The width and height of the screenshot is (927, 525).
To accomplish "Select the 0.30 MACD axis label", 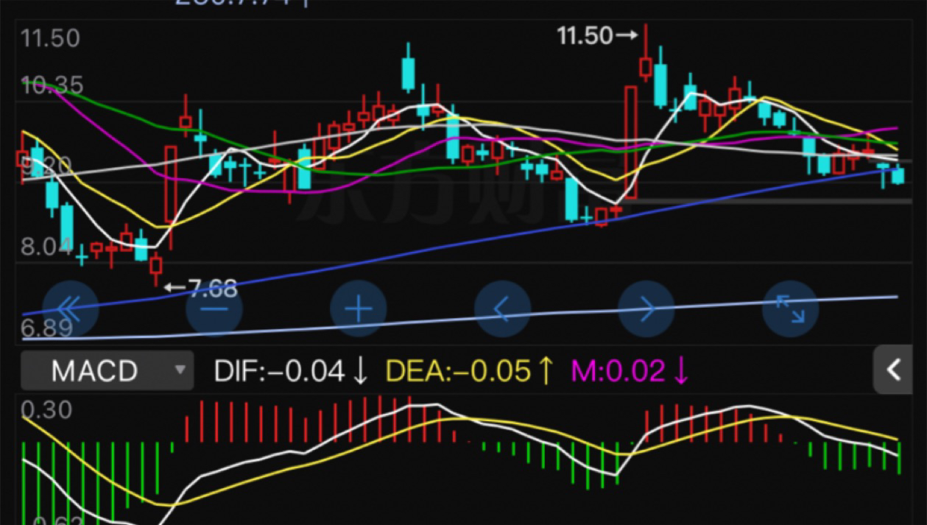I will pos(47,409).
